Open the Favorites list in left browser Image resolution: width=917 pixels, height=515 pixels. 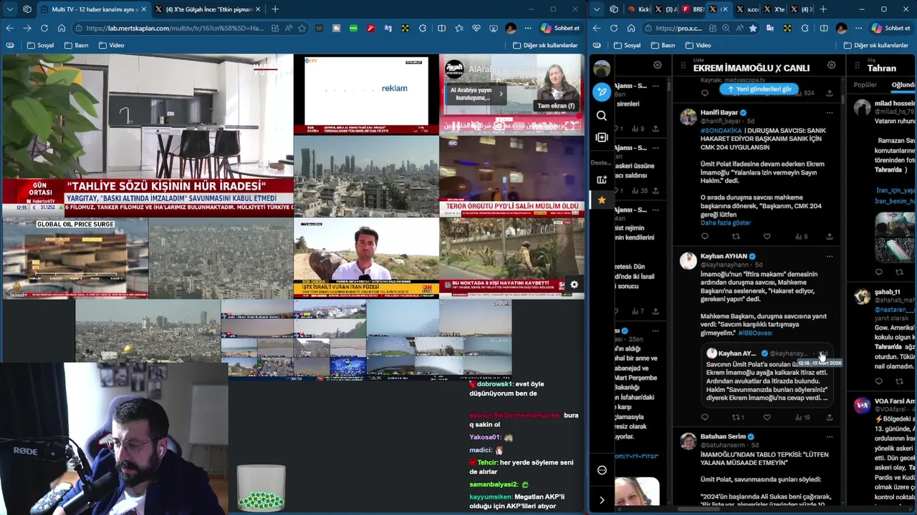point(458,28)
